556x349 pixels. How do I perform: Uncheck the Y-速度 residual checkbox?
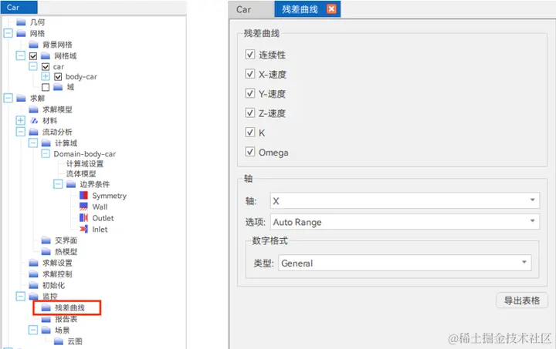coord(250,93)
